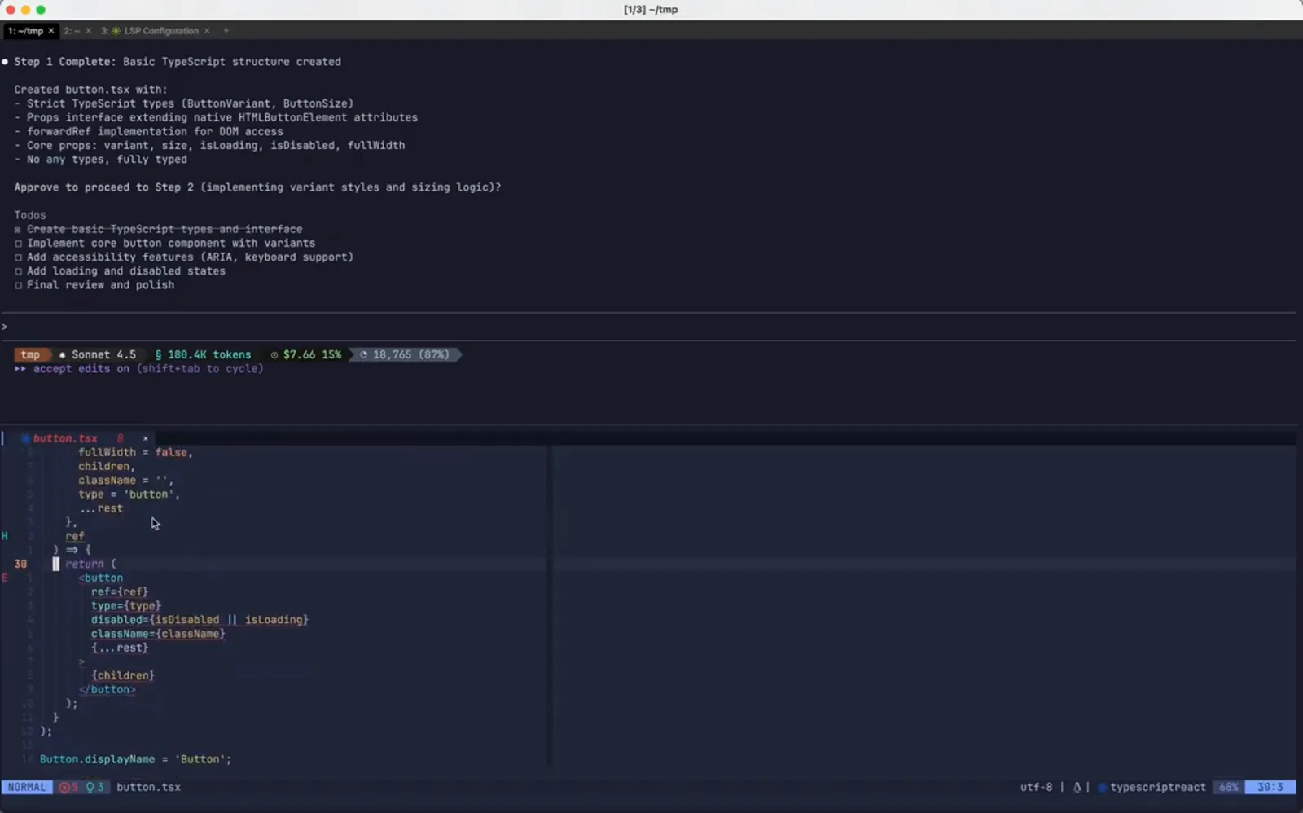1303x813 pixels.
Task: Click the H hint sign in the gutter
Action: pyautogui.click(x=5, y=536)
